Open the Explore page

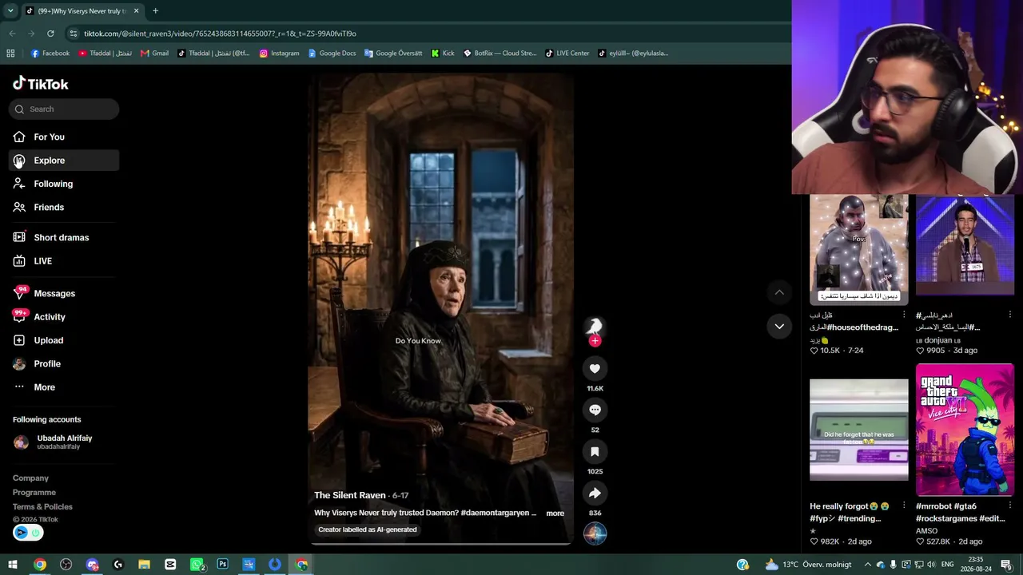(64, 161)
